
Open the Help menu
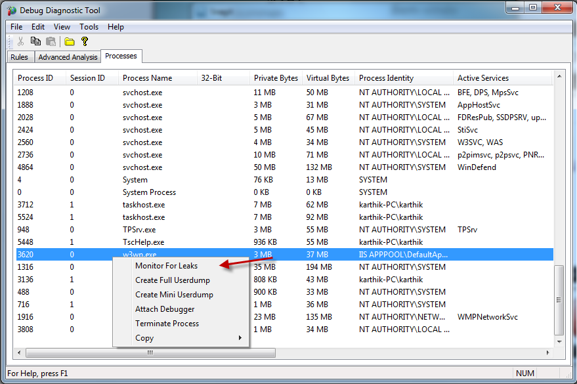116,27
